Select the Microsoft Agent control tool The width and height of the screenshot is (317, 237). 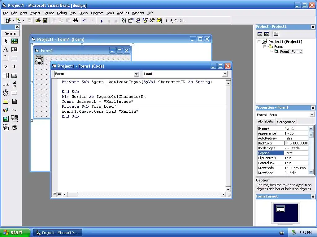pos(14,127)
